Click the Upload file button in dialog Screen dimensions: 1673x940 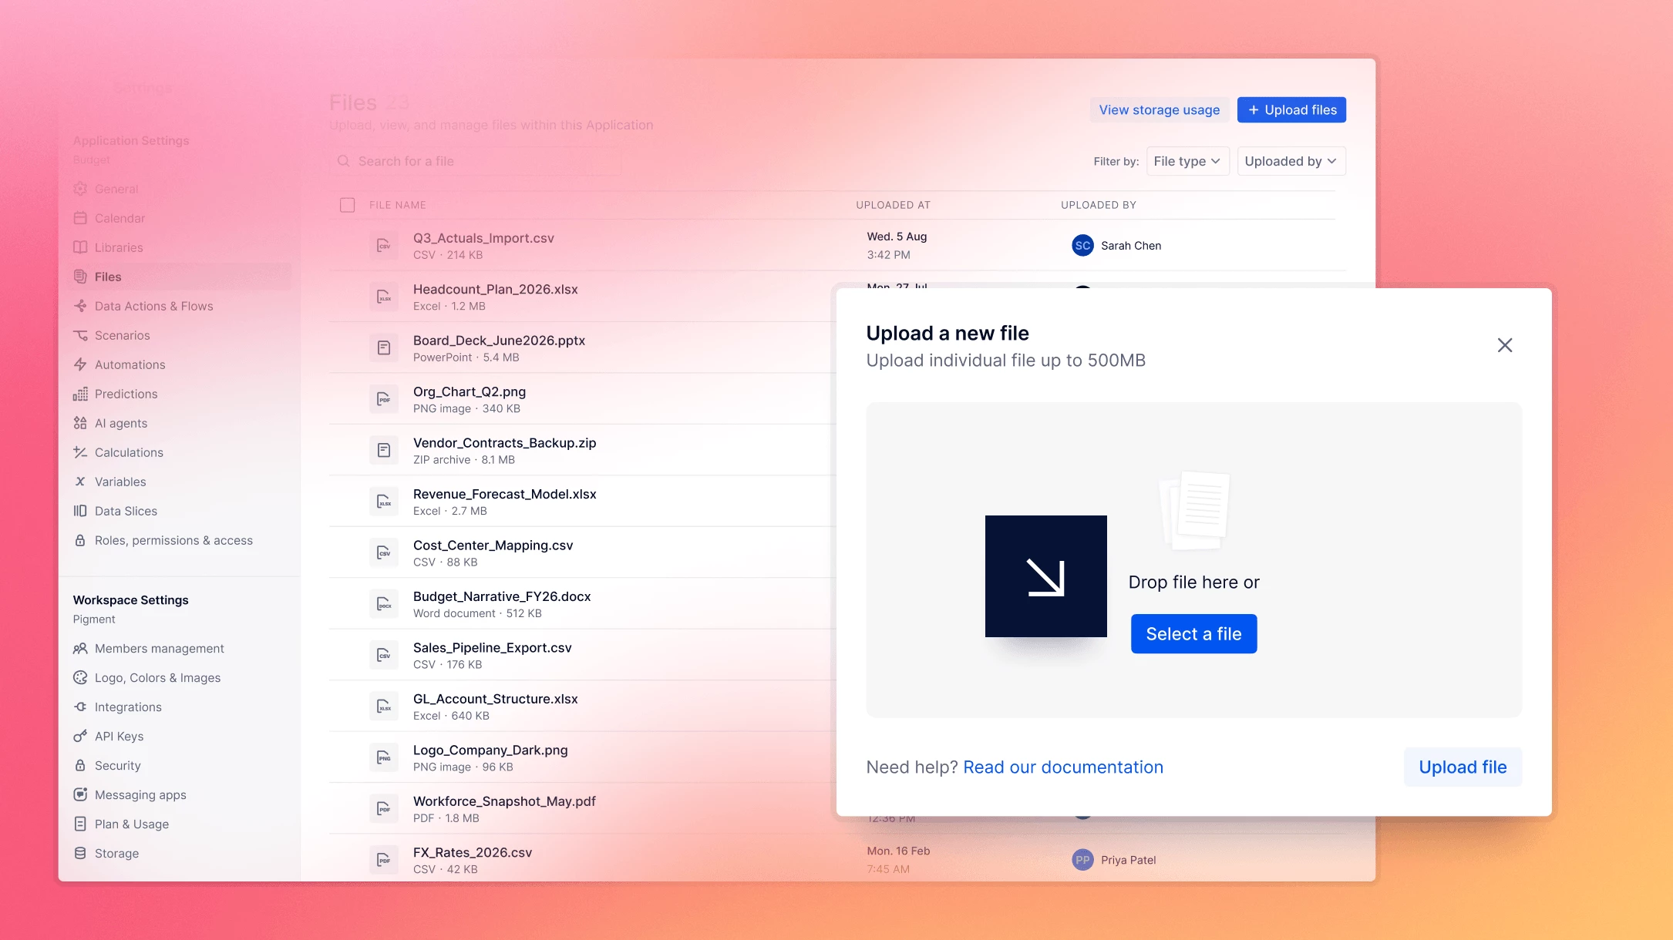click(x=1463, y=767)
